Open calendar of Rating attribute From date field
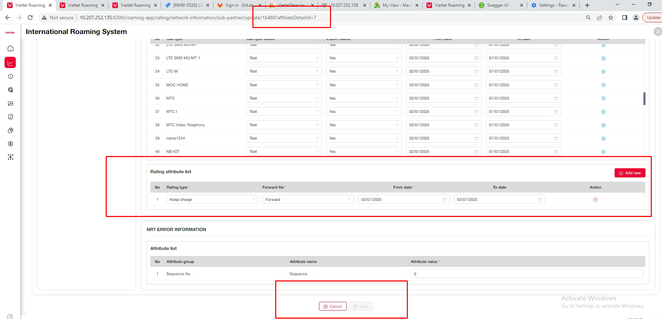The height and width of the screenshot is (319, 662). pos(444,200)
